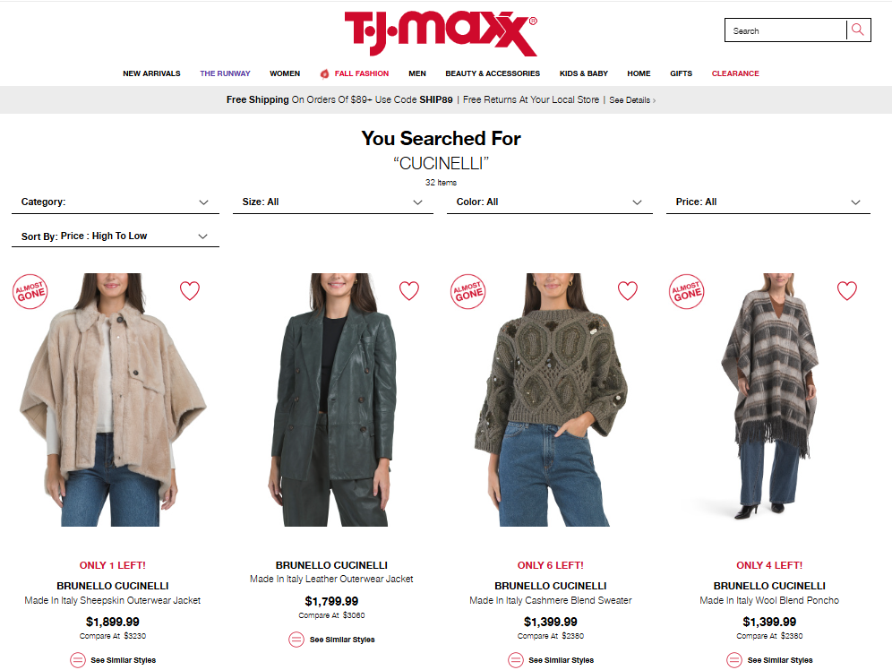Click heart icon on Wool Blend Poncho
This screenshot has width=892, height=670.
846,290
